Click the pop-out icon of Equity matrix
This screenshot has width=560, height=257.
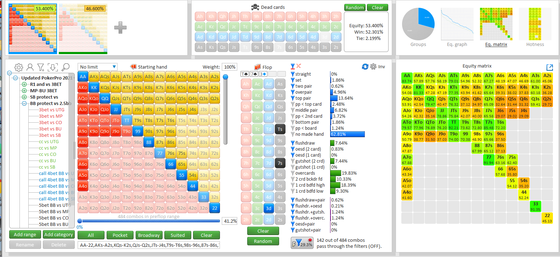(550, 67)
